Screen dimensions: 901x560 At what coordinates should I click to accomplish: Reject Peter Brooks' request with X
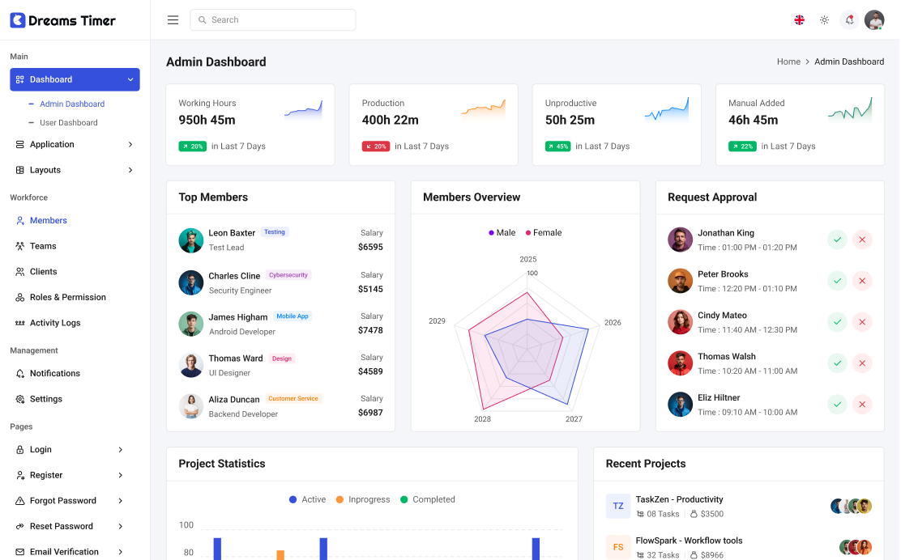[x=862, y=281]
